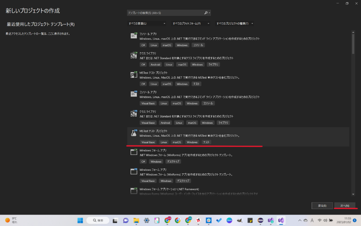Click the taskbar 検索 search box
Viewport: 361px width, 226px height.
[98, 220]
